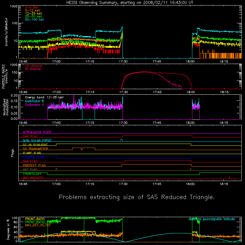Click the counts/s/detector axis label
This screenshot has width=245, height=245.
click(x=6, y=32)
